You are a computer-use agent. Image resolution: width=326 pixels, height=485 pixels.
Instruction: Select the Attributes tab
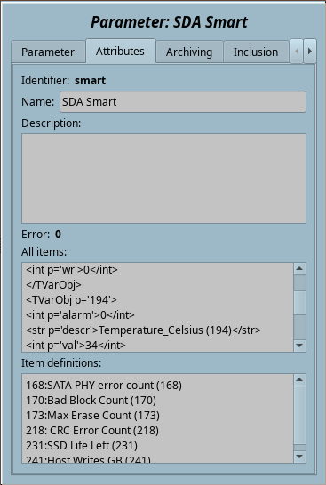click(x=120, y=51)
